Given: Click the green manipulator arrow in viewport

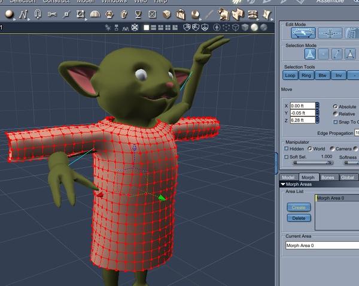Looking at the screenshot, I should [x=162, y=198].
